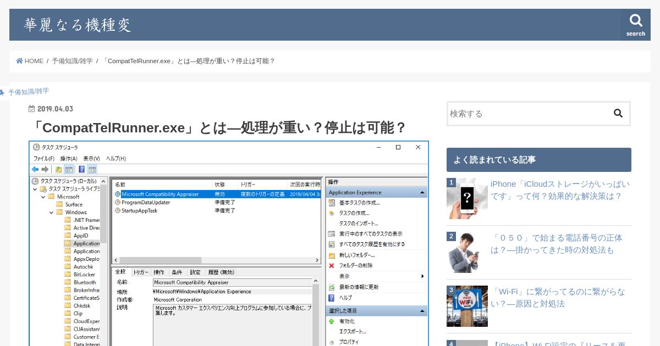Click the ヘルプ icon in the action pane
Viewport: 660px width, 346px height.
click(x=332, y=298)
